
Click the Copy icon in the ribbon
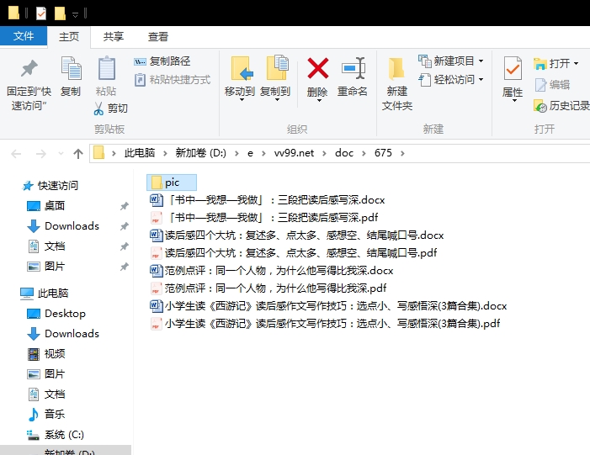click(x=71, y=68)
